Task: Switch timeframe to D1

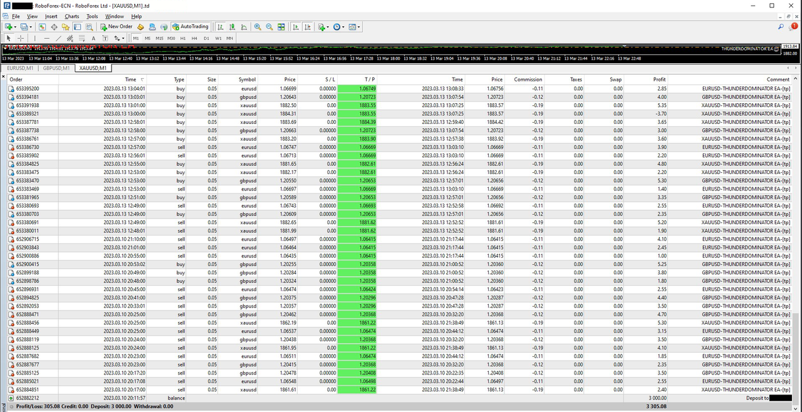Action: point(206,38)
